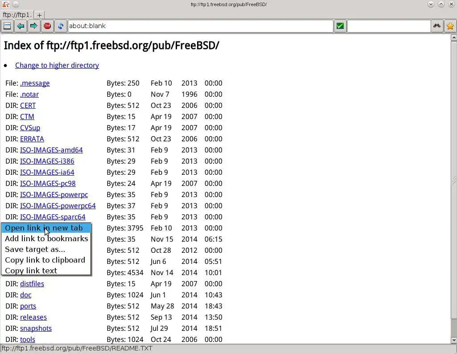Open the ISO-IMAGES-powerpc link
The image size is (457, 354).
point(54,195)
